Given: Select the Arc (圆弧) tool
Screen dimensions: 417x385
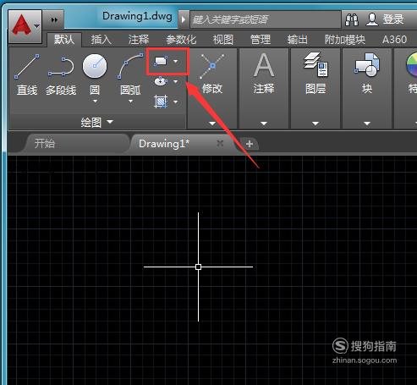Looking at the screenshot, I should click(130, 74).
